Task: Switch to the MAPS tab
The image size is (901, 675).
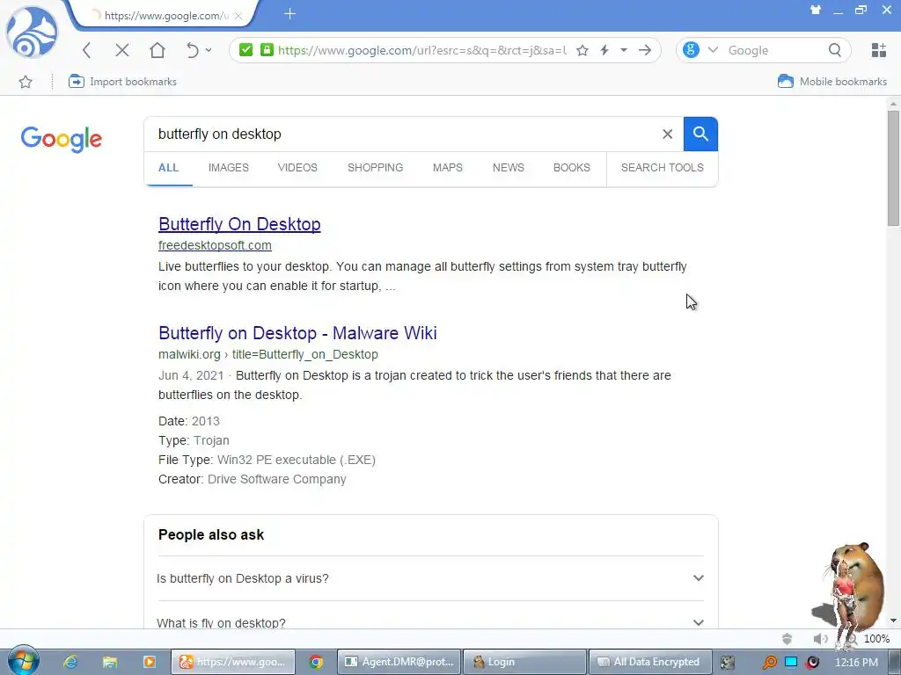Action: click(448, 168)
